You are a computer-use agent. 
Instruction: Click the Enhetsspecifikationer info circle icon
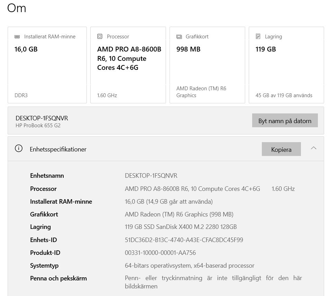tap(19, 149)
